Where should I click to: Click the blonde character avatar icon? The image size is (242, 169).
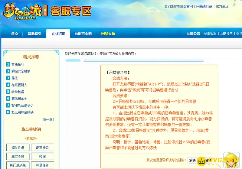coord(231,160)
